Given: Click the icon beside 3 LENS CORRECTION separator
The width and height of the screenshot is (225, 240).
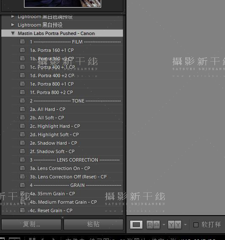Looking at the screenshot, I should [x=22, y=160].
